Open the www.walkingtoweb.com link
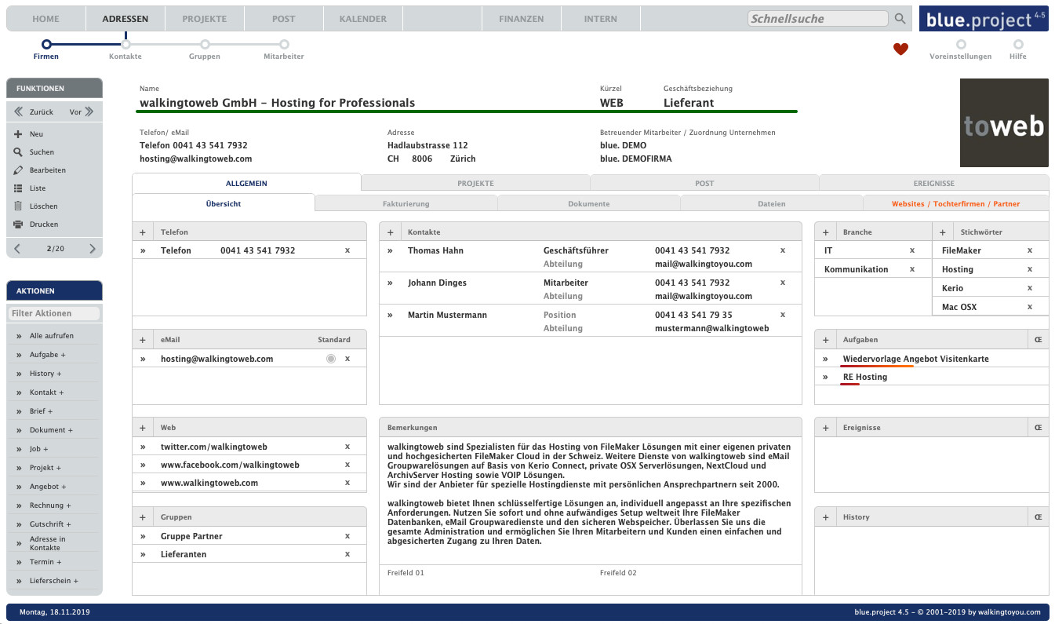 click(x=209, y=483)
